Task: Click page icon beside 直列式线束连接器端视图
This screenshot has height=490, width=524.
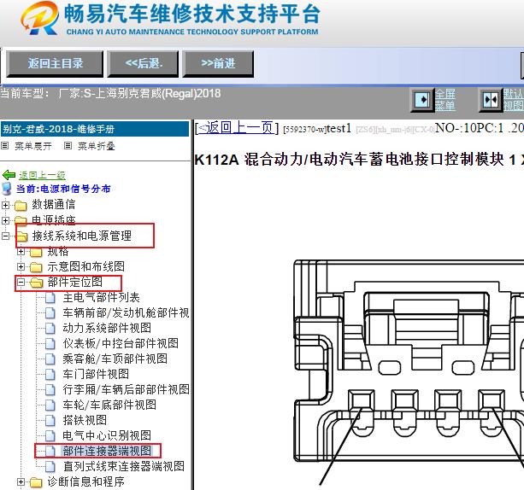Action: (50, 467)
